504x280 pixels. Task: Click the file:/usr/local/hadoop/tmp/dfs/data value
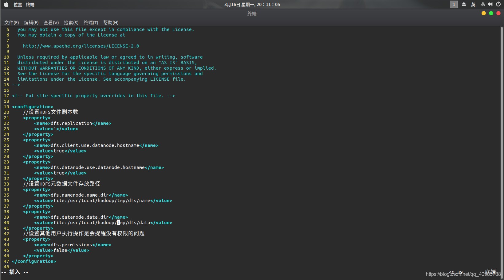[102, 223]
